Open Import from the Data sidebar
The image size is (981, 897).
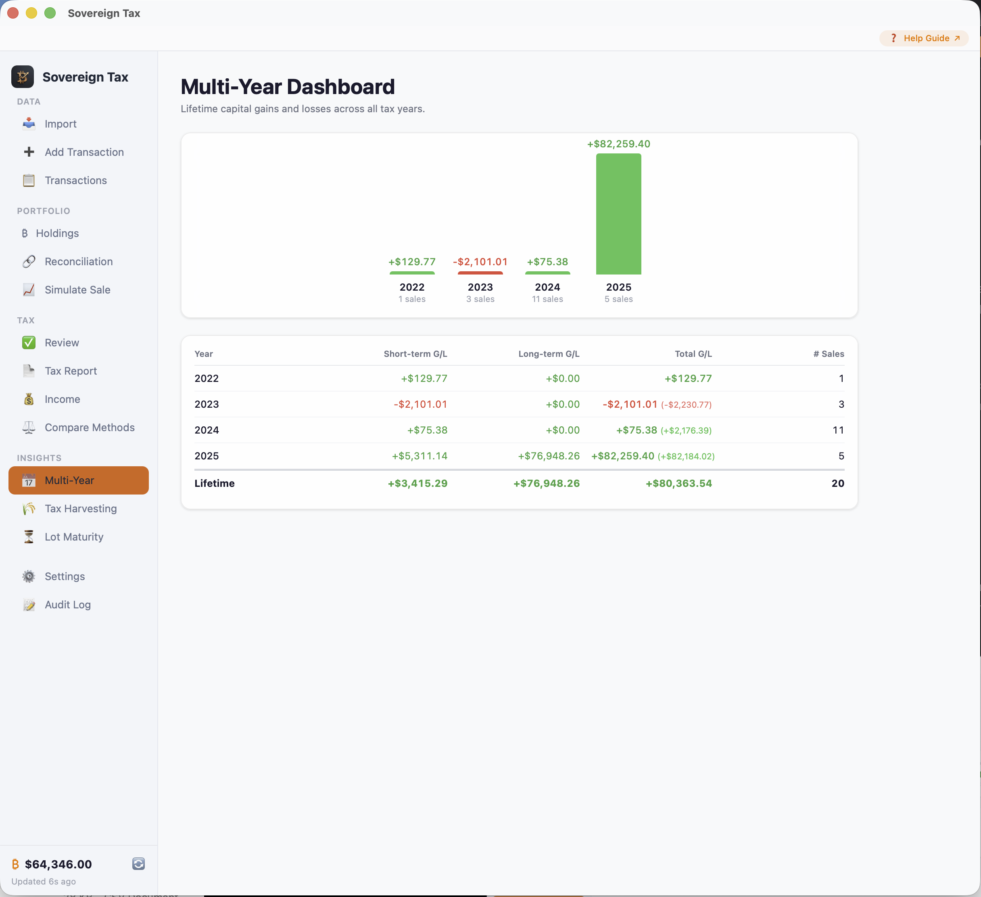point(61,124)
